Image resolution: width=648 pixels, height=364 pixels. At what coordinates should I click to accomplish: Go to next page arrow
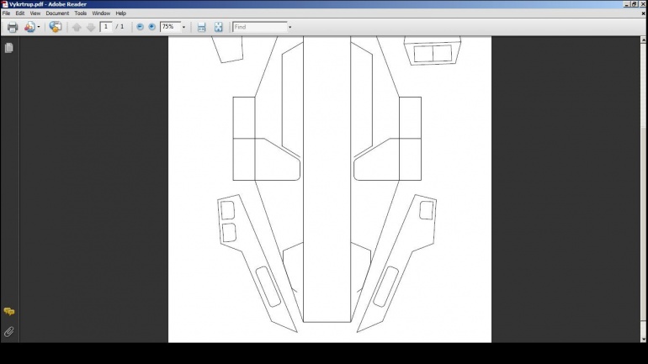(x=91, y=27)
